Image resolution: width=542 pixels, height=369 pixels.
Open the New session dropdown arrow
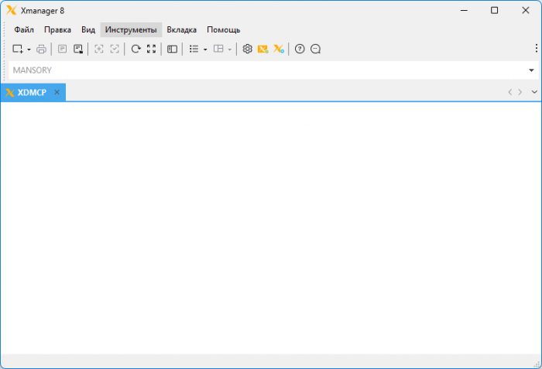[x=29, y=50]
